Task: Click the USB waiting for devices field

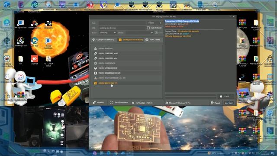Action: (x=122, y=28)
